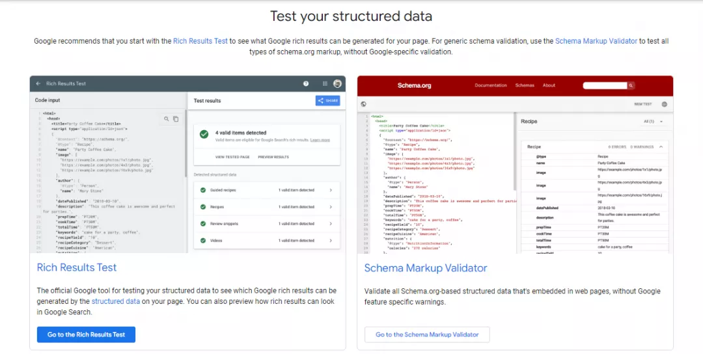This screenshot has width=703, height=354.
Task: Click green checkmark next to Recipes row
Action: click(x=202, y=207)
